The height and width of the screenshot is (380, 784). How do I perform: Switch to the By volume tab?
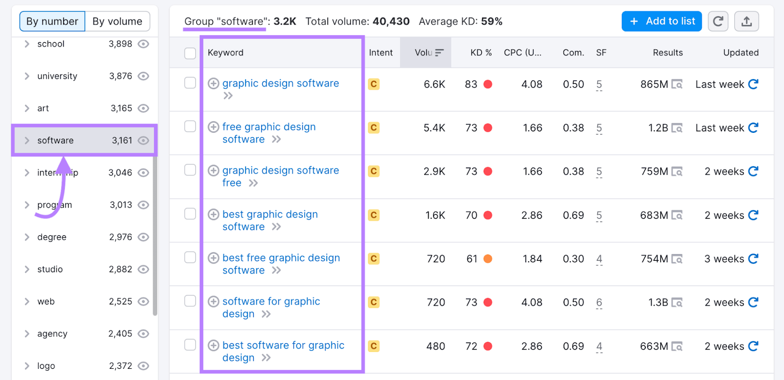[x=117, y=22]
